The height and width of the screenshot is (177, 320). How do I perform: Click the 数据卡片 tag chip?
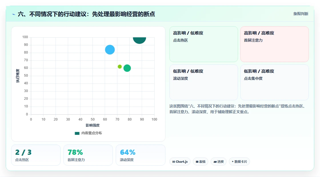(239, 162)
